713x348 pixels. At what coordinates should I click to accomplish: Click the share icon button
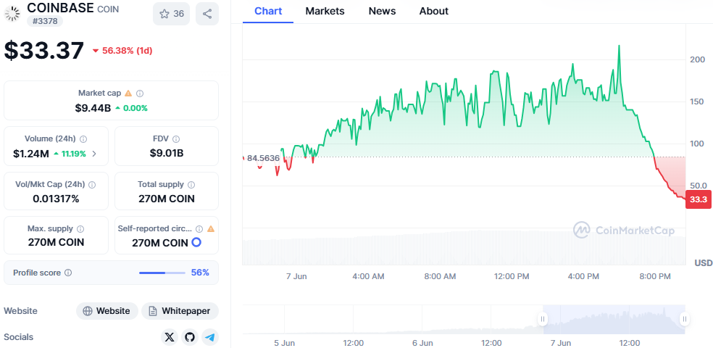(x=207, y=14)
